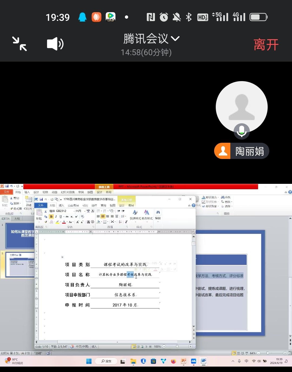Click the Word zoom slider at 100%
Viewport: 292px width, 372px height.
(177, 346)
